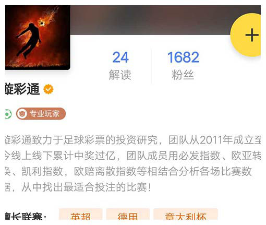Click the 擅长联赛 section label
The width and height of the screenshot is (266, 225).
pyautogui.click(x=26, y=216)
